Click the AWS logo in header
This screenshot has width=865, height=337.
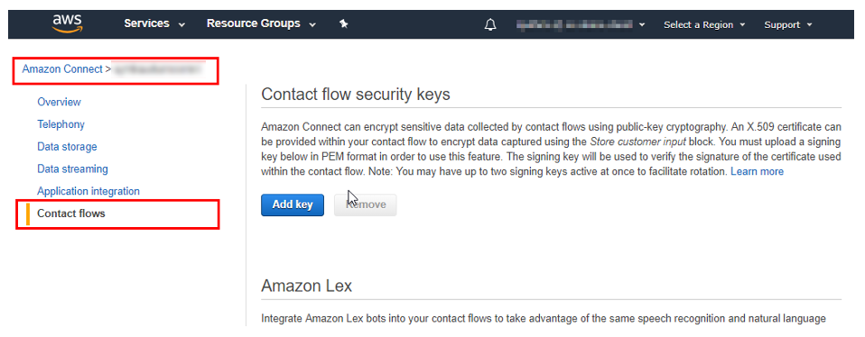(67, 23)
